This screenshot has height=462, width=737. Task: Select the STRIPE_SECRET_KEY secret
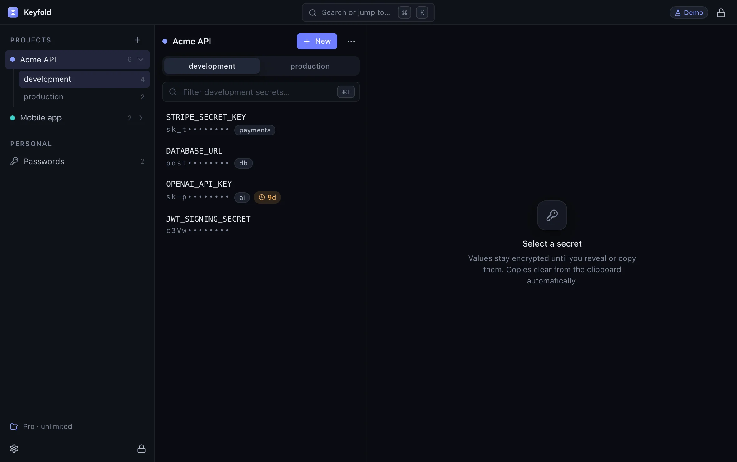pos(261,123)
